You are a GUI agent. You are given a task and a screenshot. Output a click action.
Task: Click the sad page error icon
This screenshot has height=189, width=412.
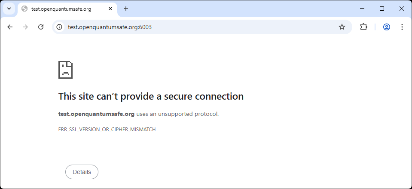(x=65, y=69)
